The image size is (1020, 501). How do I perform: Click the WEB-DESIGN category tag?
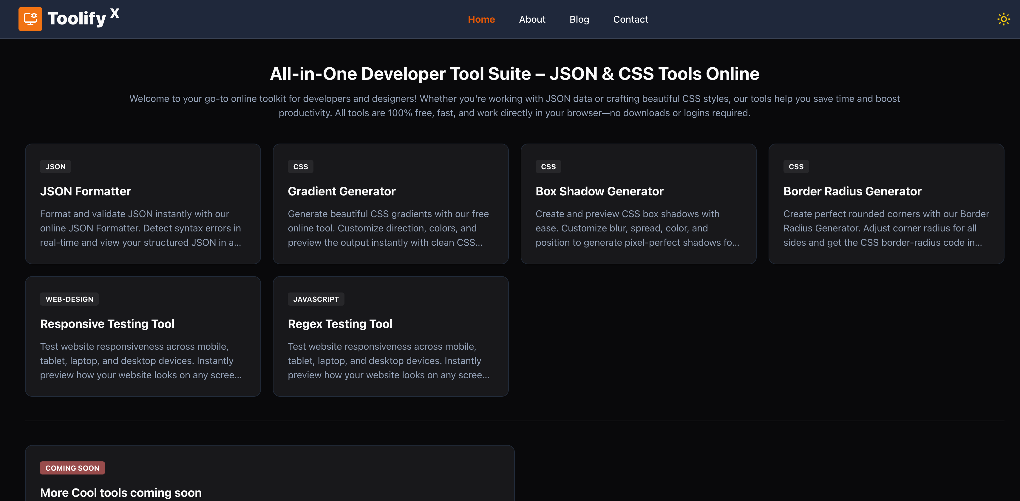[69, 299]
